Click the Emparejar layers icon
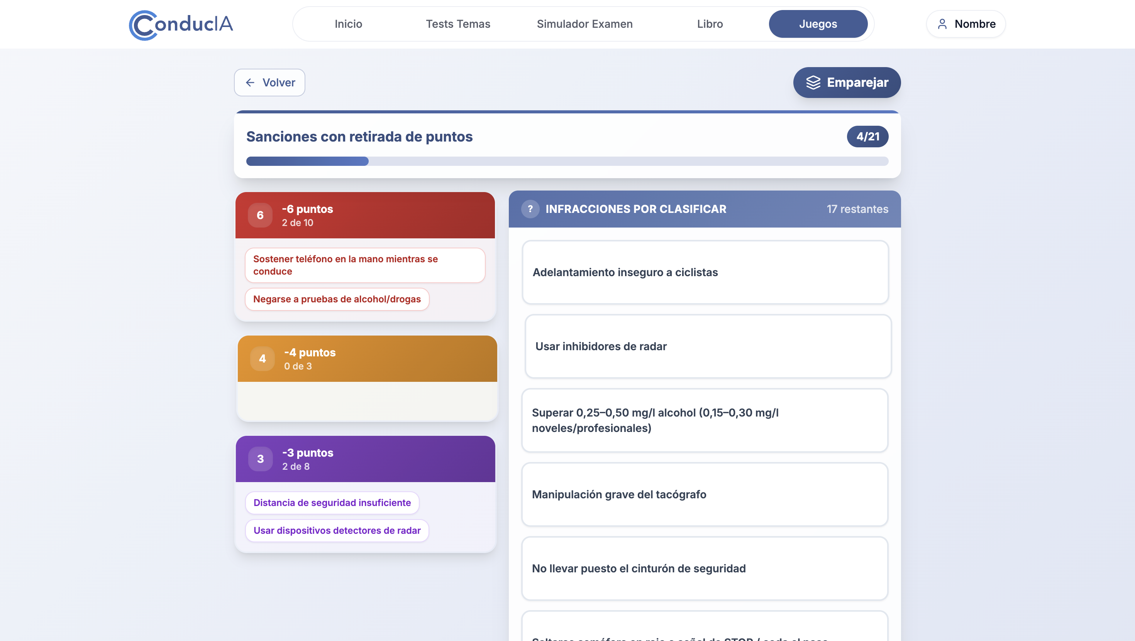Viewport: 1135px width, 641px height. click(813, 82)
